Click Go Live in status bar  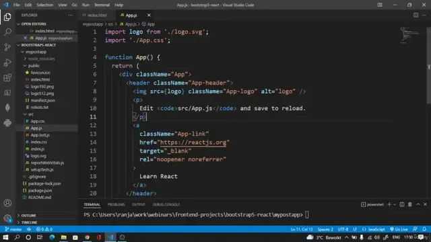(399, 229)
